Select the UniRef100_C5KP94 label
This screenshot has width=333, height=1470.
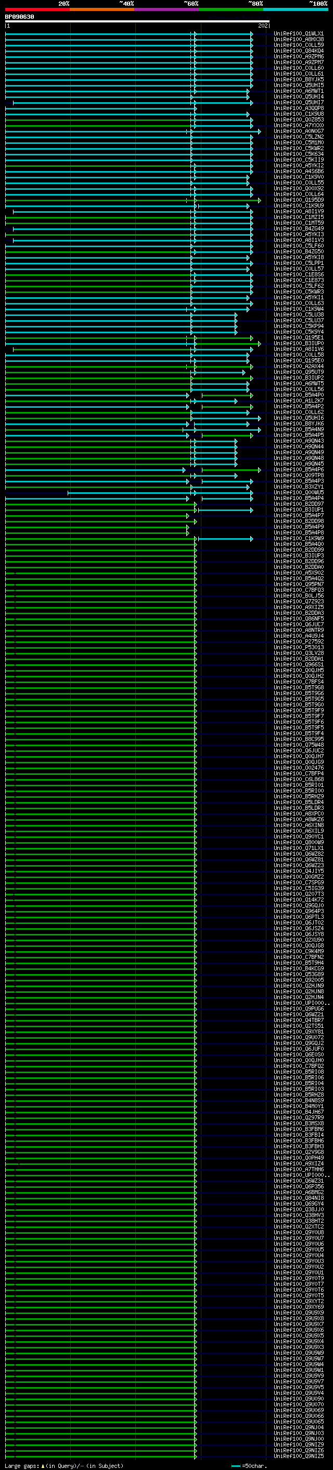(x=299, y=326)
